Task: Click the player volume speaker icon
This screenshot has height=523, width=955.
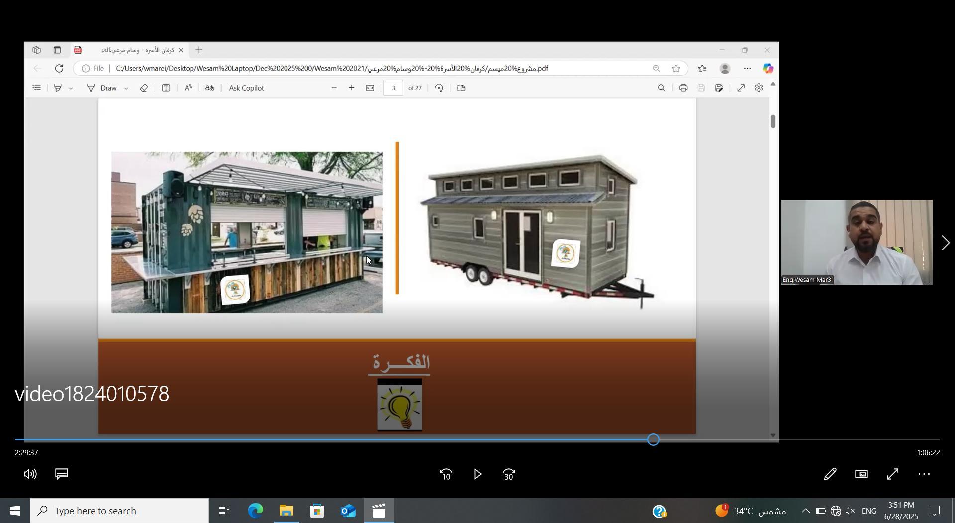Action: point(30,474)
